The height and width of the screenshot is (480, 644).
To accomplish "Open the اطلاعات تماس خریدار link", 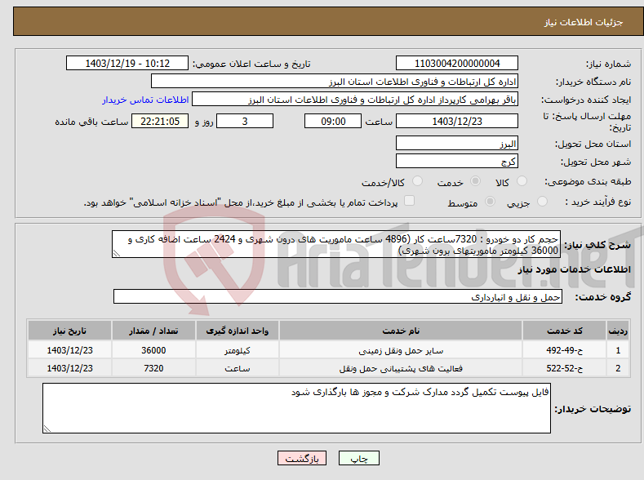I will 145,100.
